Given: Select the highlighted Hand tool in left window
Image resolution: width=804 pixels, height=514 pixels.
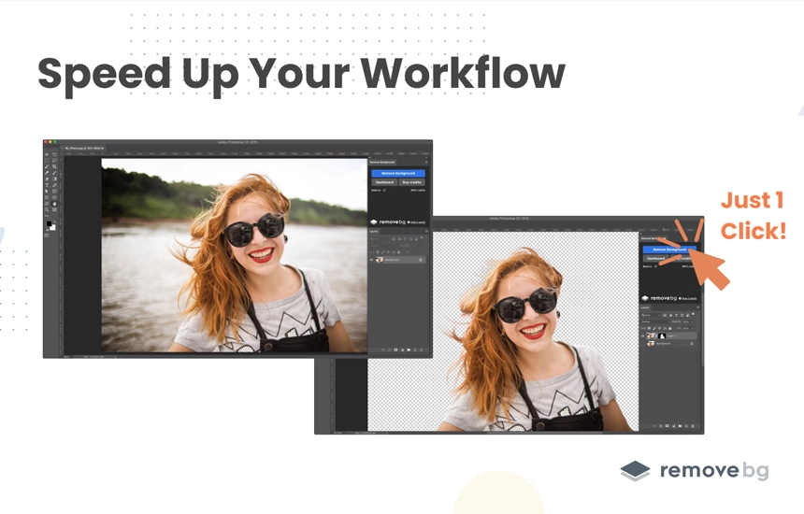Looking at the screenshot, I should click(54, 204).
